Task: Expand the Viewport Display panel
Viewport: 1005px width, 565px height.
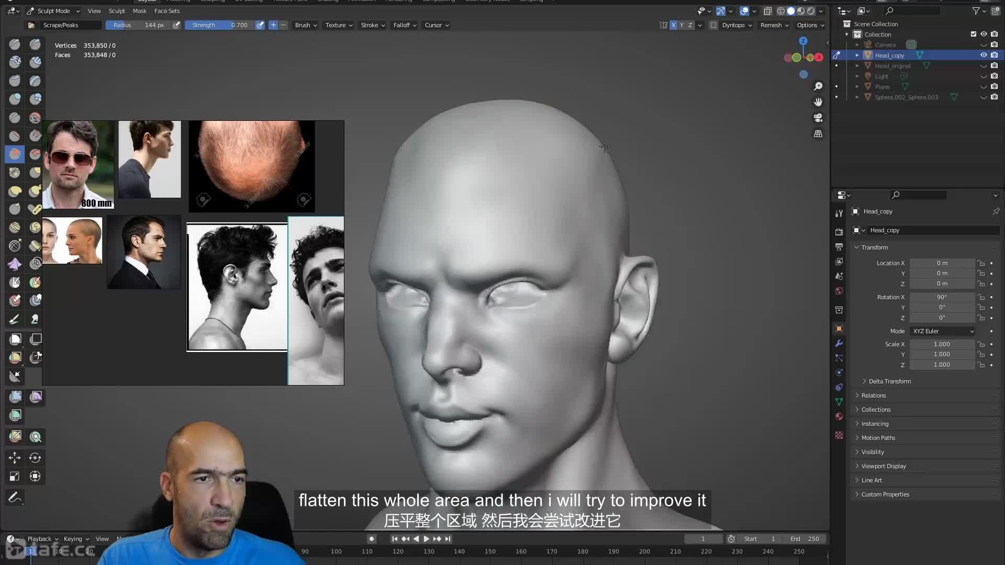Action: (x=884, y=467)
